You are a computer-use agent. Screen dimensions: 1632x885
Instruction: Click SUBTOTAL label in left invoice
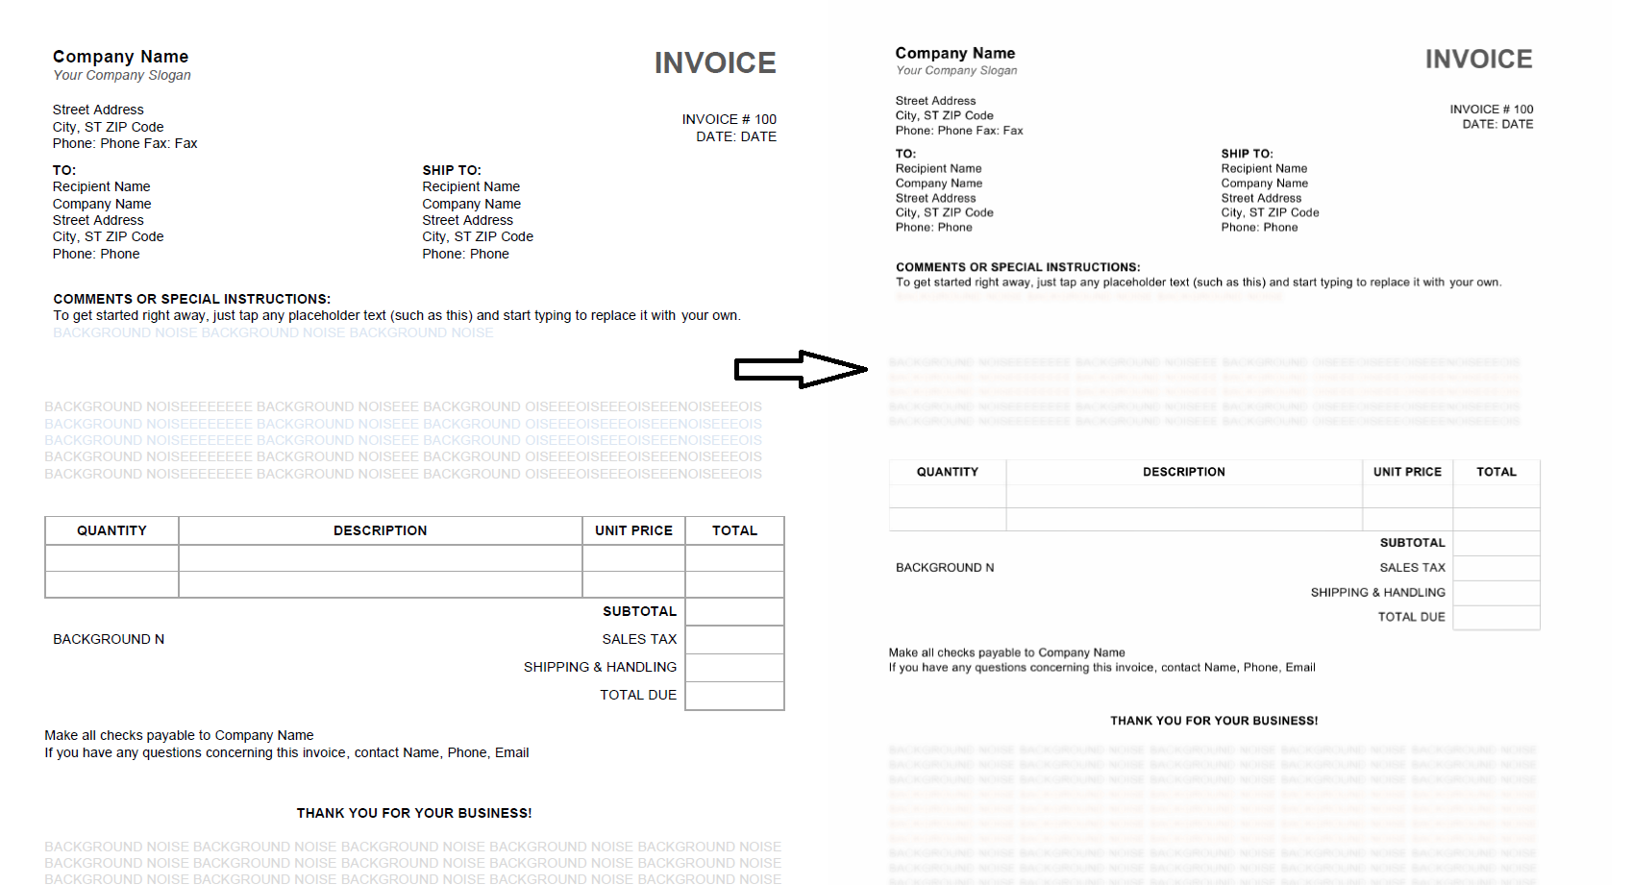pos(640,611)
